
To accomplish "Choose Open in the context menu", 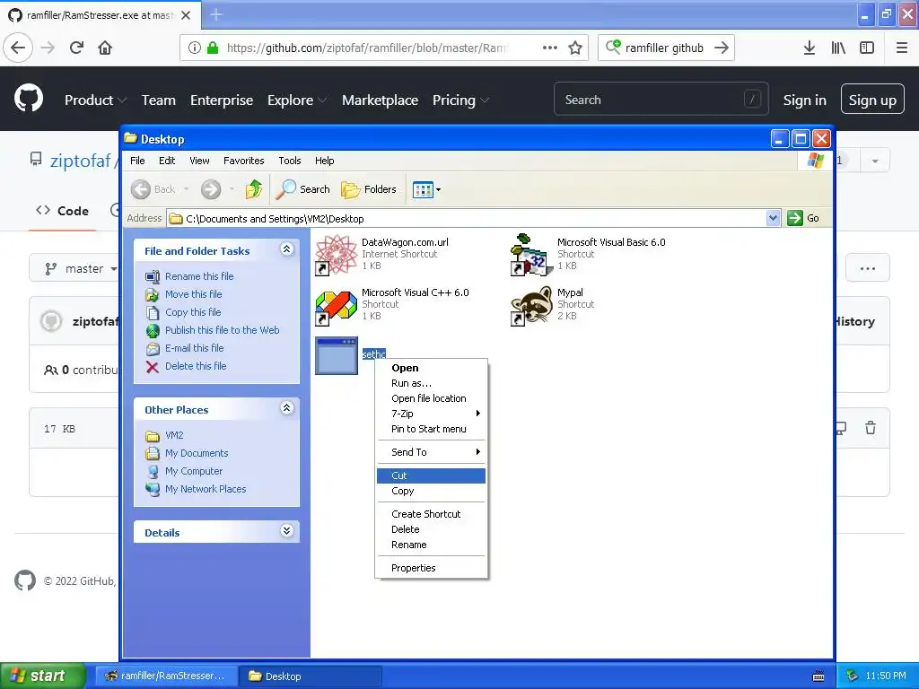I will 431,368.
